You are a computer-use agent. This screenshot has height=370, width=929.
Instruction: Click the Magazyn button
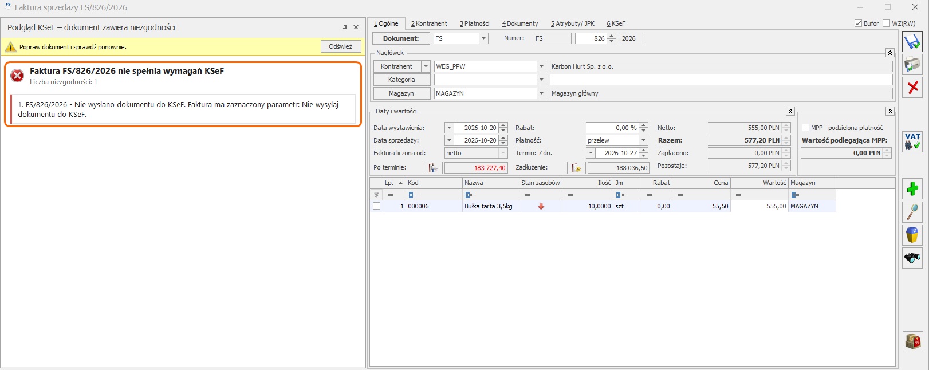click(401, 93)
